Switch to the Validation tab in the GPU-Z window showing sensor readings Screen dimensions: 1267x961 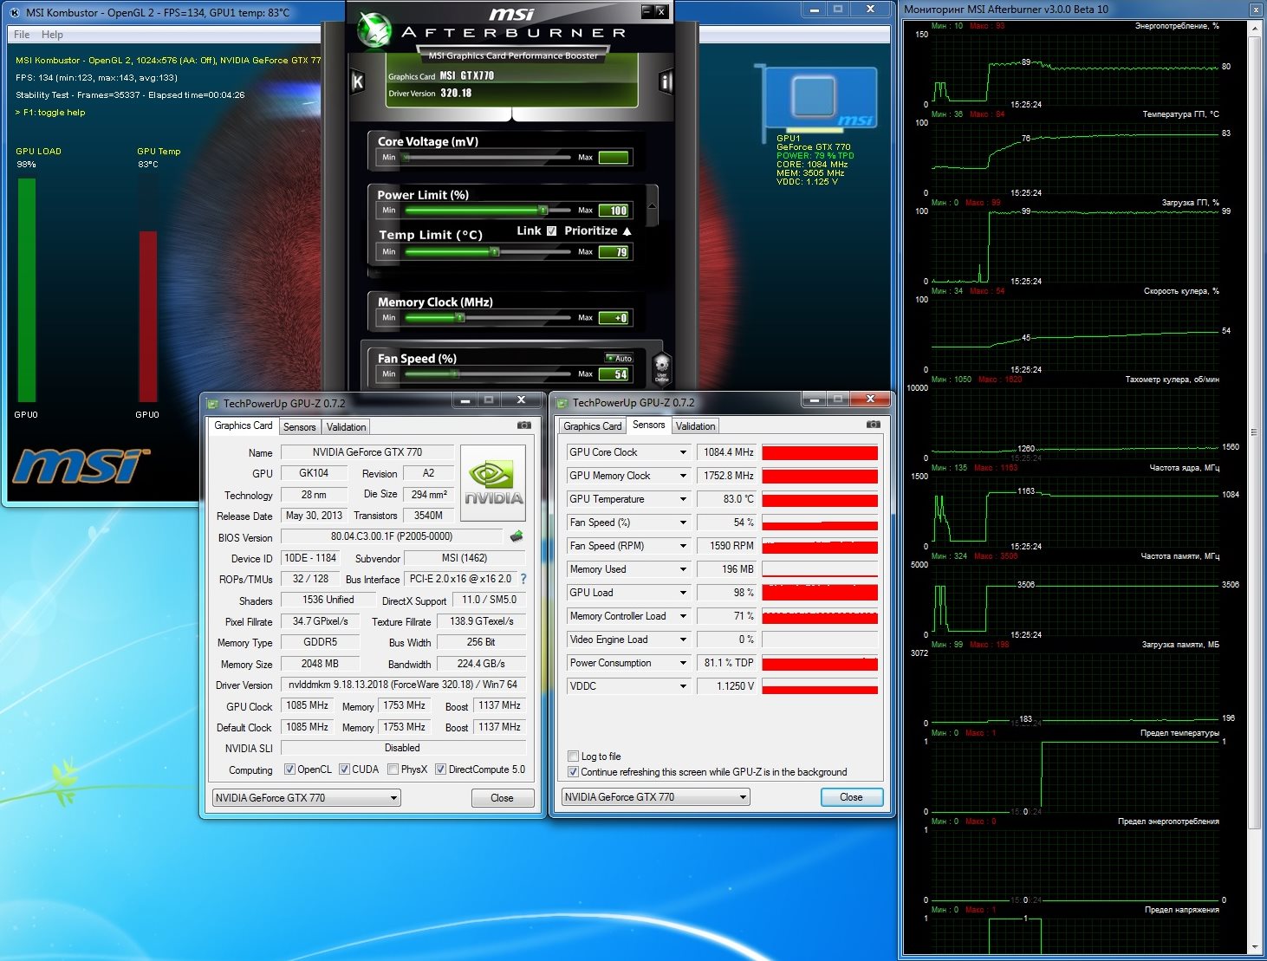pyautogui.click(x=695, y=426)
